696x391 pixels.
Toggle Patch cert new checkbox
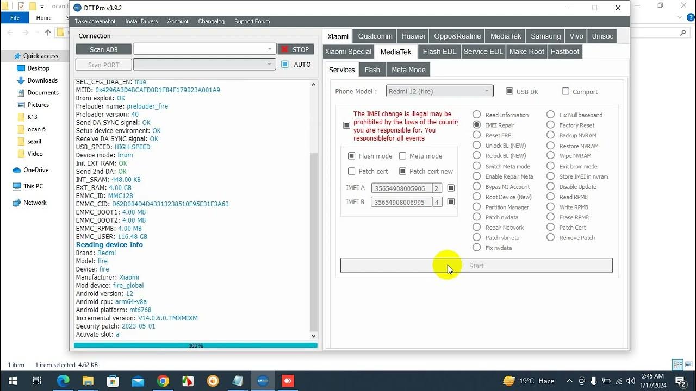tap(402, 171)
